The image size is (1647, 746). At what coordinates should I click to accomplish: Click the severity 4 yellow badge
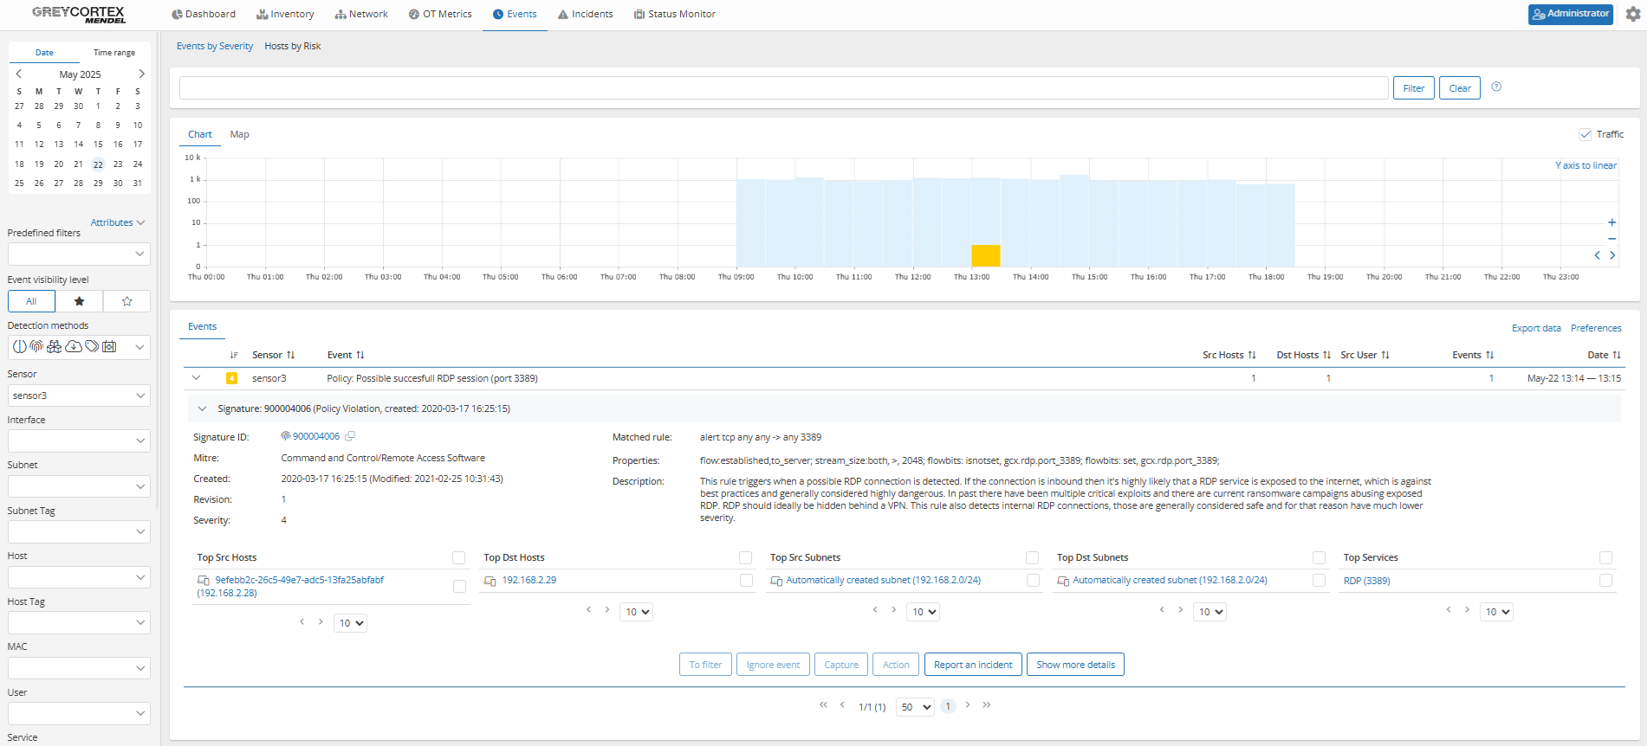pyautogui.click(x=231, y=378)
